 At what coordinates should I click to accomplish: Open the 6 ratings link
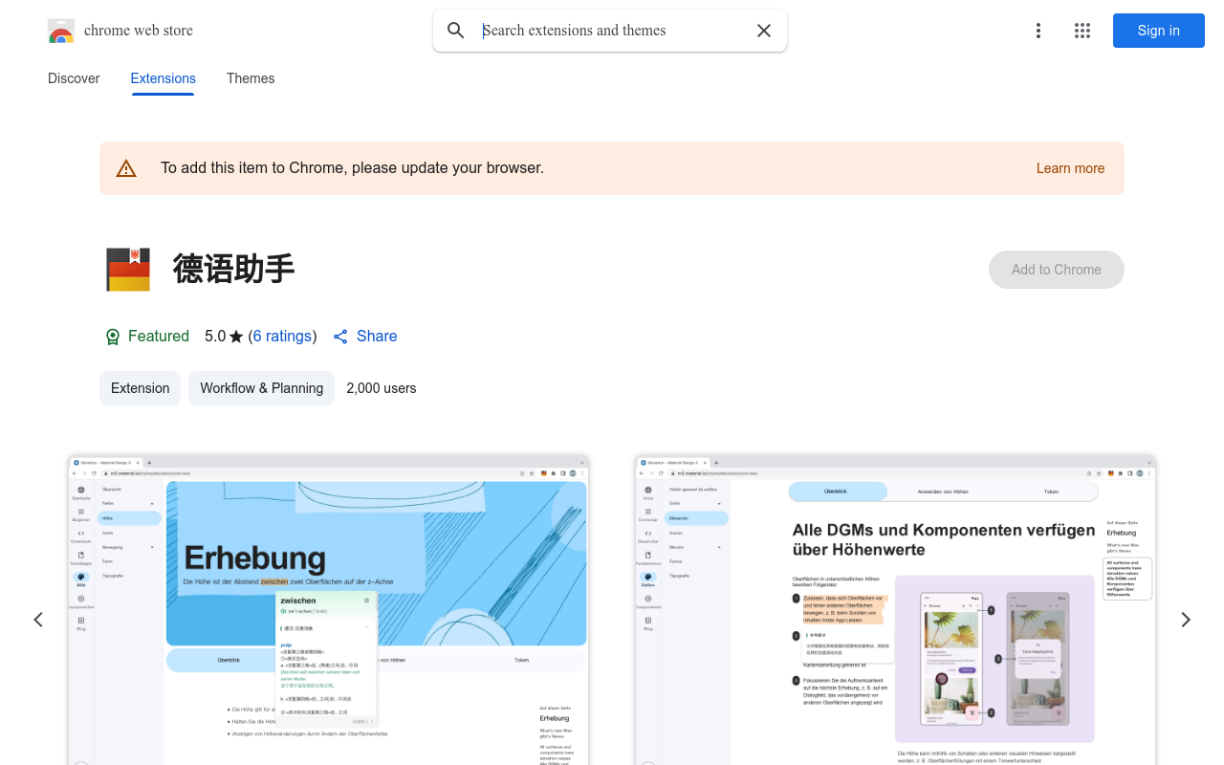click(x=282, y=337)
